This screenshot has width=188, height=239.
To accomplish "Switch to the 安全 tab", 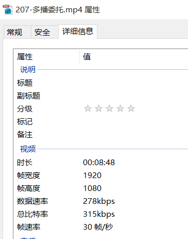I will [x=45, y=32].
